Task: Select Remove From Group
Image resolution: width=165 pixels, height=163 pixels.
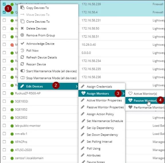Action: tap(48, 35)
